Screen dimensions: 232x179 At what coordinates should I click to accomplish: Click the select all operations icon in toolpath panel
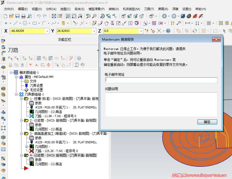click(x=10, y=58)
